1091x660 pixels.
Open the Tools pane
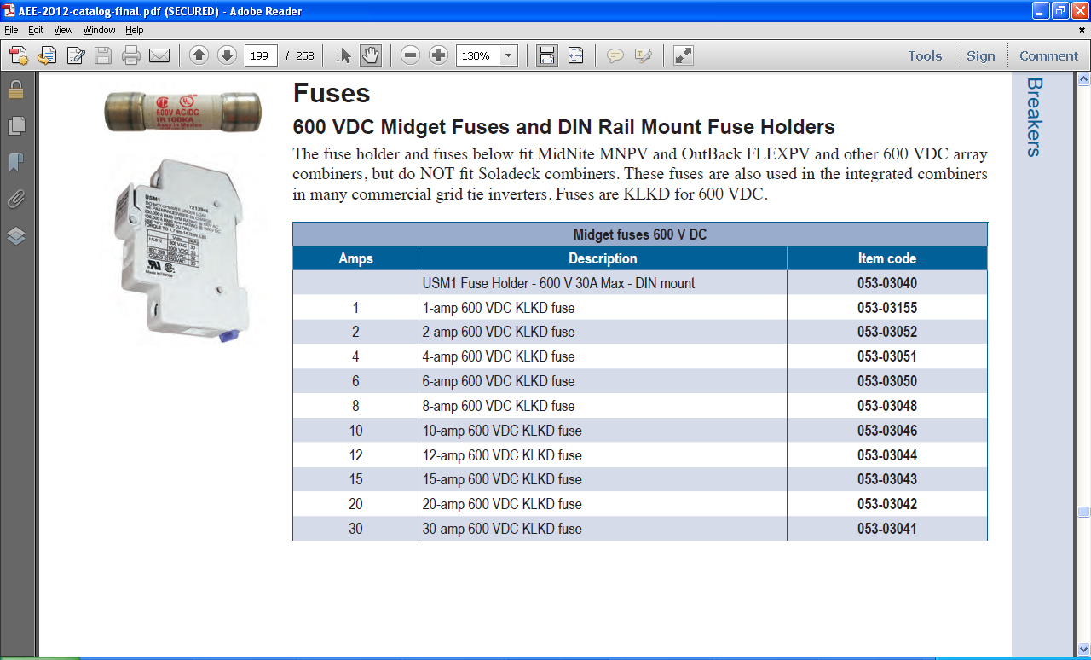click(925, 55)
